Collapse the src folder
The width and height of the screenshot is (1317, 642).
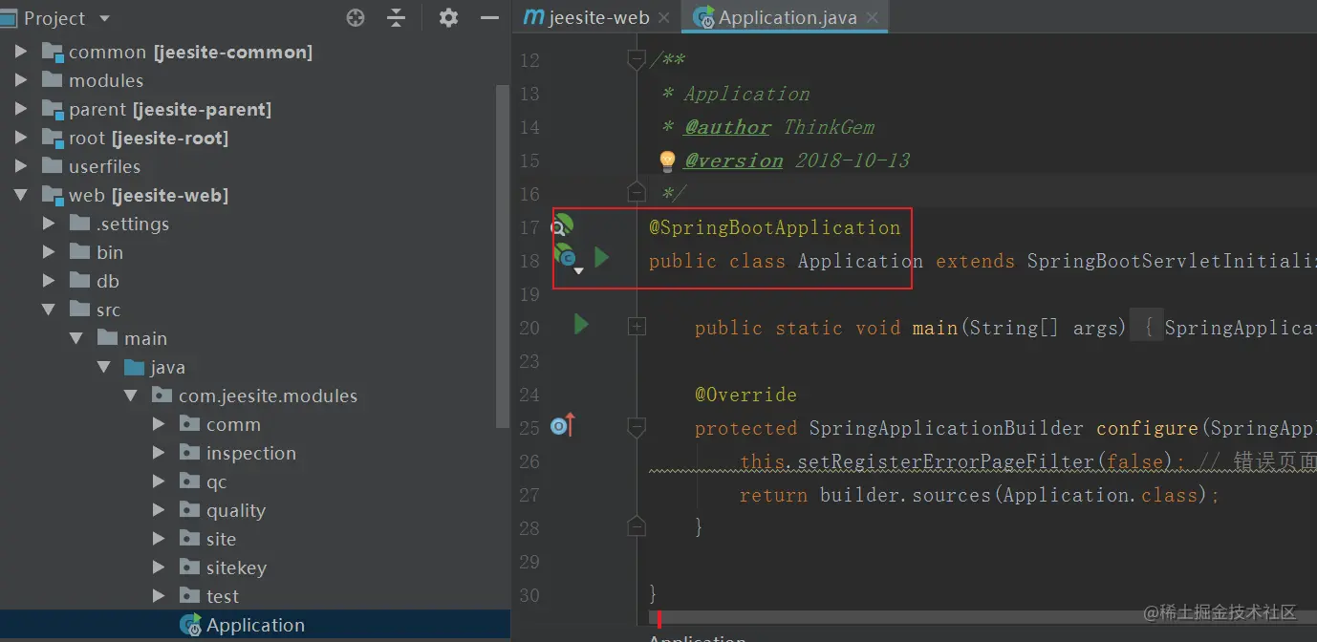click(x=49, y=310)
